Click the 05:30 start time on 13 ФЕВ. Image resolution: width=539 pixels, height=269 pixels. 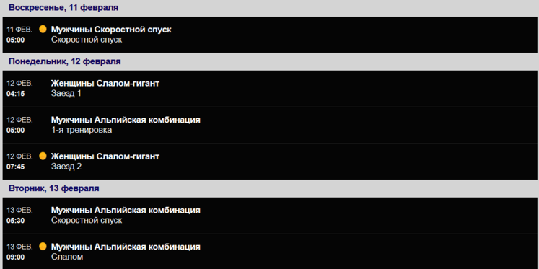pos(15,221)
